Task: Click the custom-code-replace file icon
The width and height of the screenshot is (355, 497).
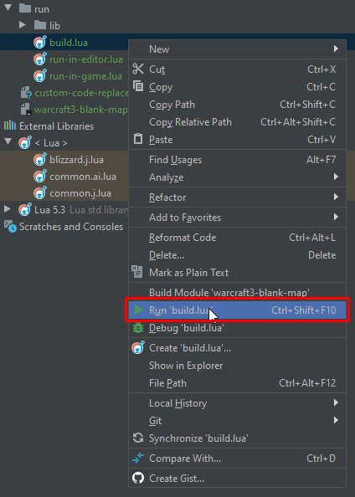Action: pyautogui.click(x=26, y=93)
